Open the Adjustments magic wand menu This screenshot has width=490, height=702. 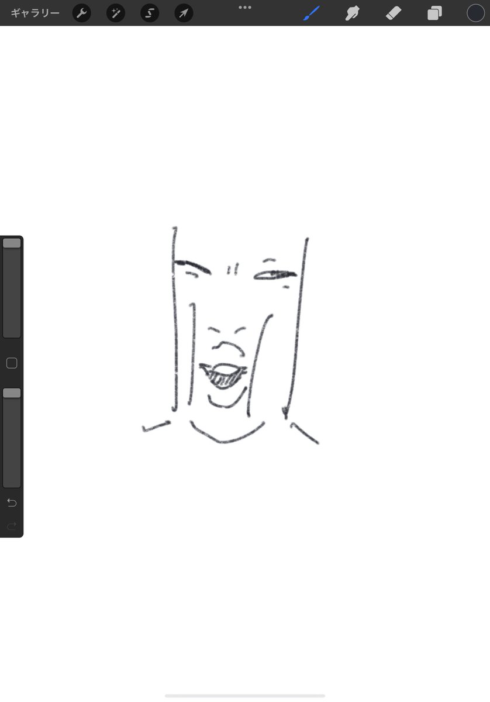coord(116,13)
